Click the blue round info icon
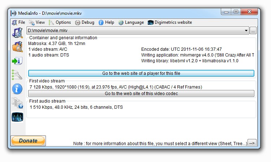 click(17, 89)
